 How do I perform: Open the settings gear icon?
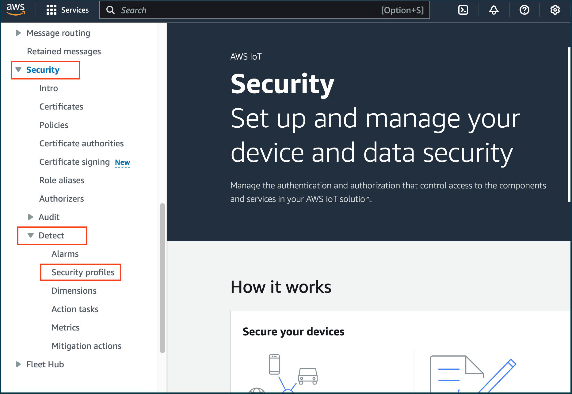click(x=555, y=10)
